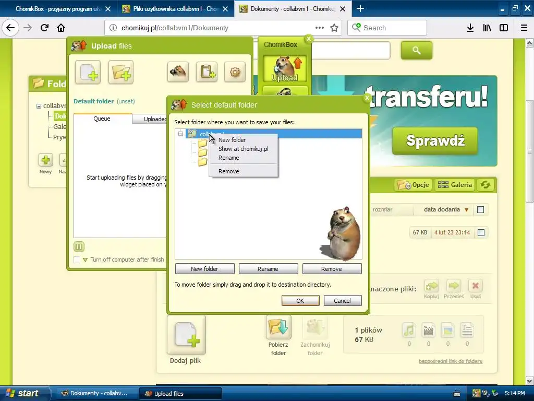Click the New folder button below tree
The height and width of the screenshot is (401, 534).
point(204,269)
